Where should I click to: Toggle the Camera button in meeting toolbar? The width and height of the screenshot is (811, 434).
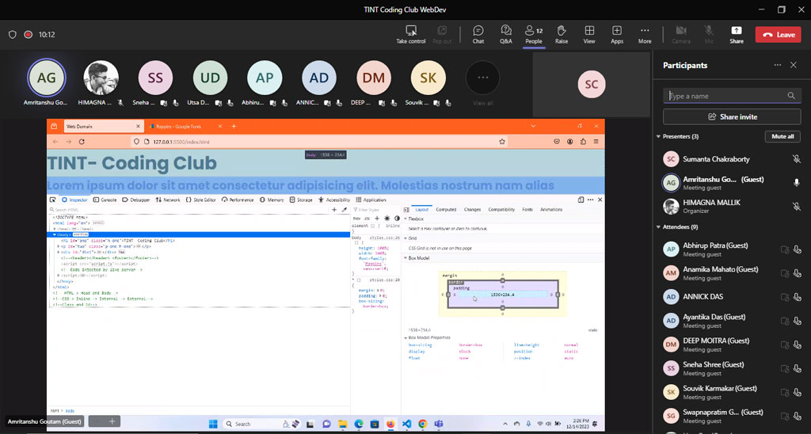click(680, 34)
